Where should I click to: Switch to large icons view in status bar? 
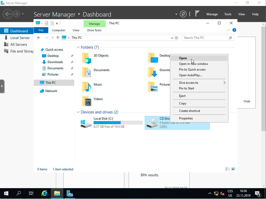click(x=233, y=169)
